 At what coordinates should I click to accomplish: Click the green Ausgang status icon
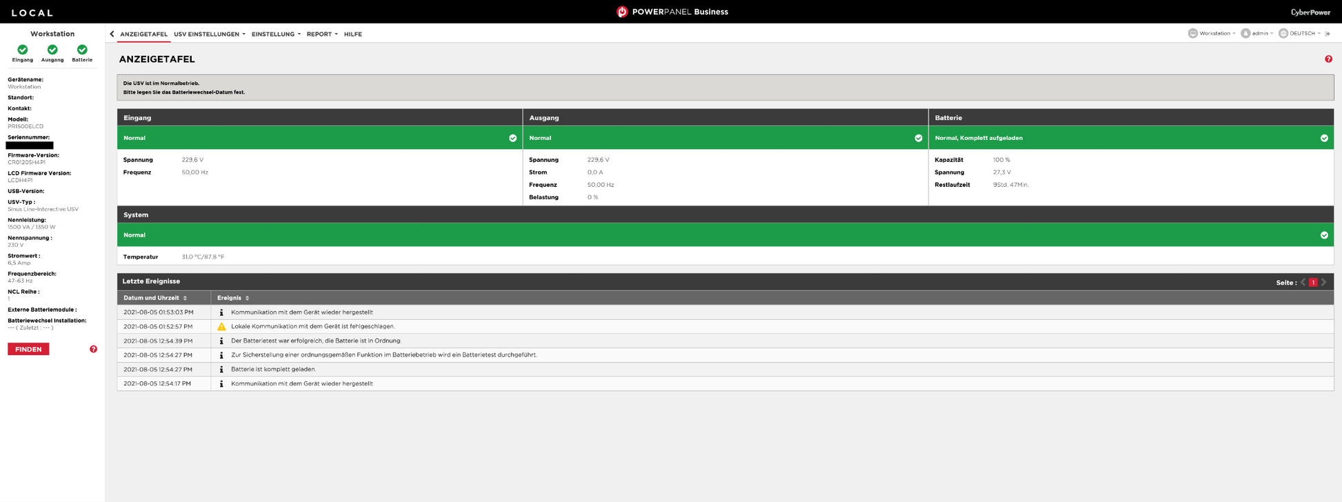click(x=52, y=50)
